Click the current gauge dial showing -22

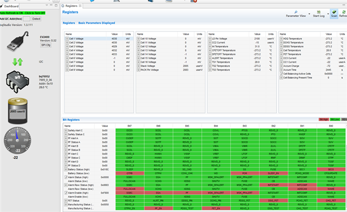pos(17,141)
